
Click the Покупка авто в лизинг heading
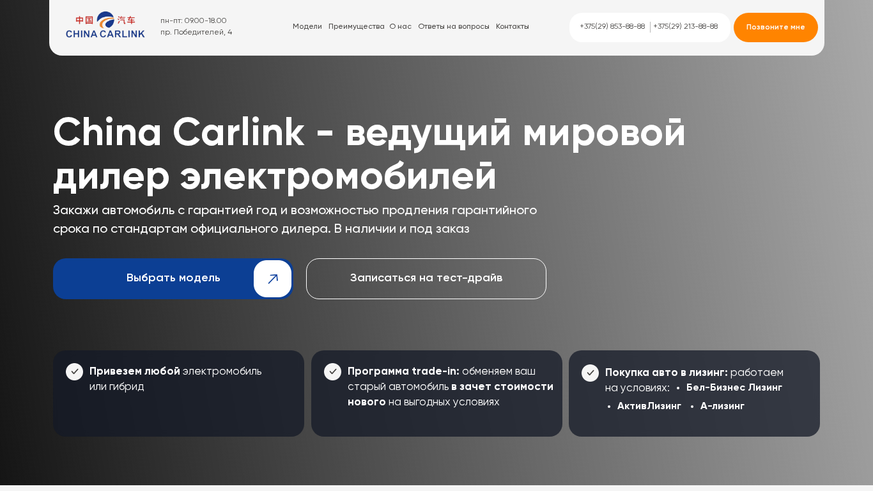click(x=667, y=373)
